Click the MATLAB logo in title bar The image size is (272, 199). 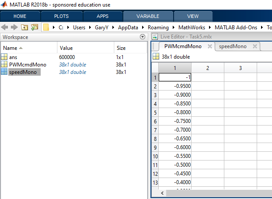pos(5,5)
